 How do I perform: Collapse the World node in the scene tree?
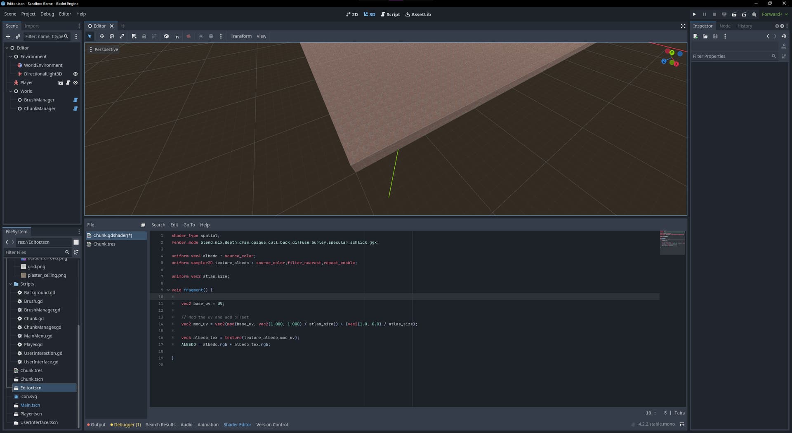click(x=10, y=91)
